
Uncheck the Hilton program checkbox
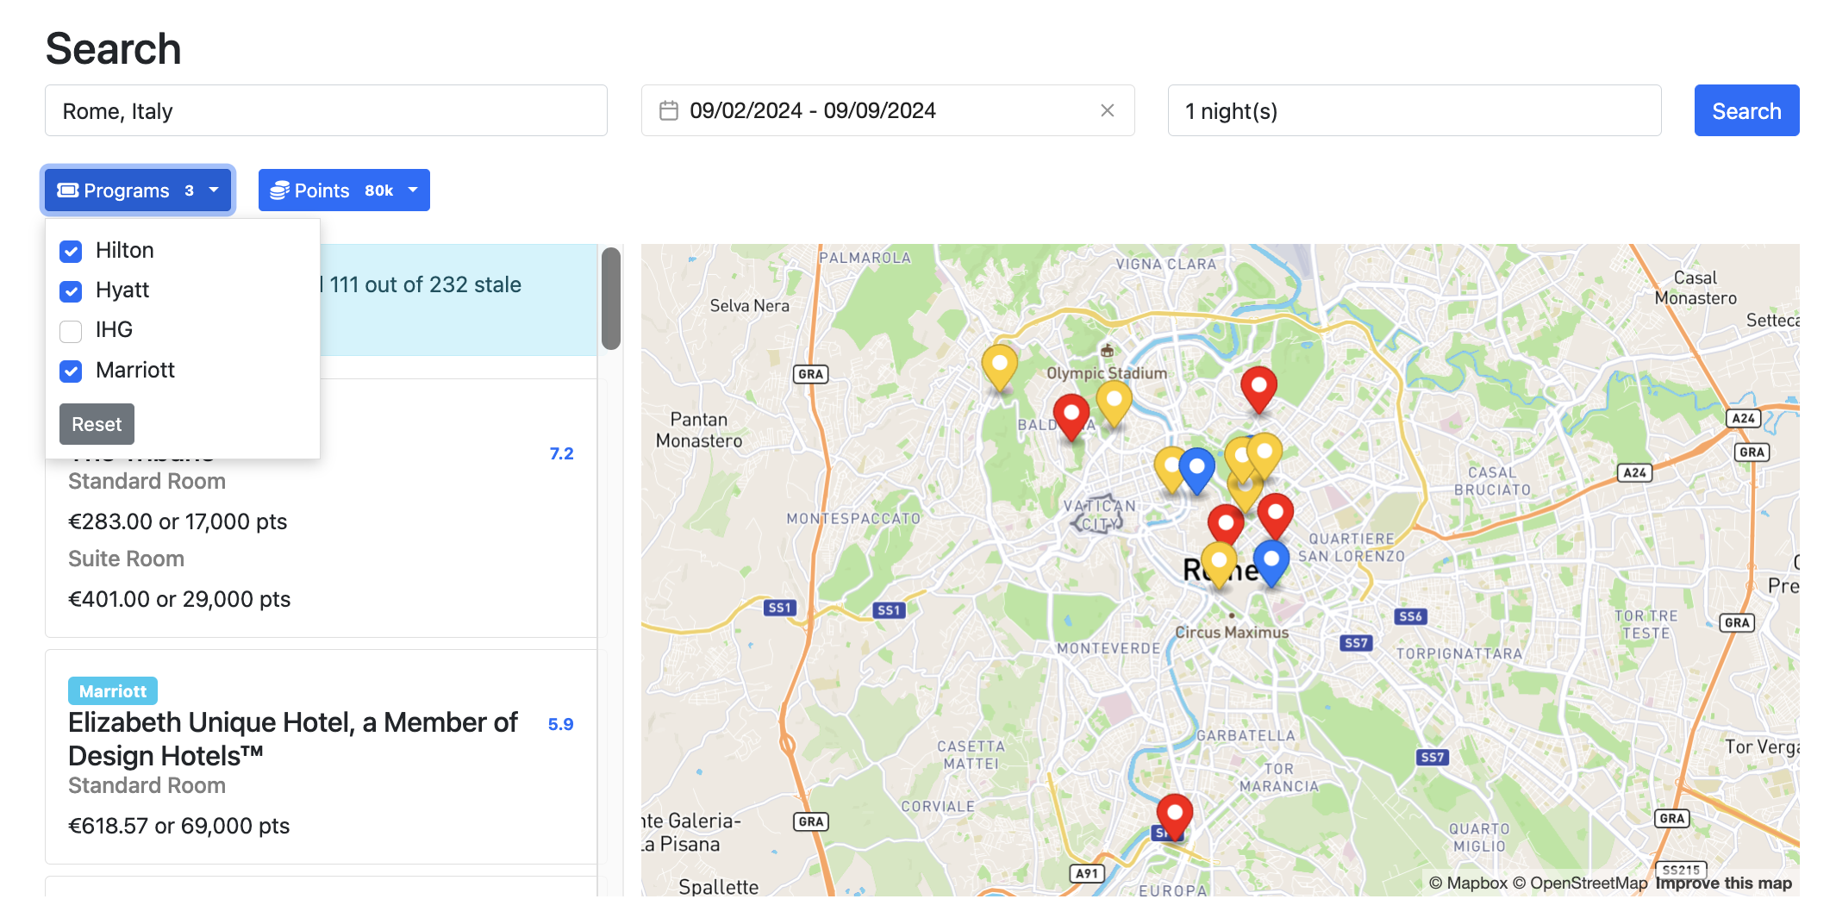click(71, 251)
